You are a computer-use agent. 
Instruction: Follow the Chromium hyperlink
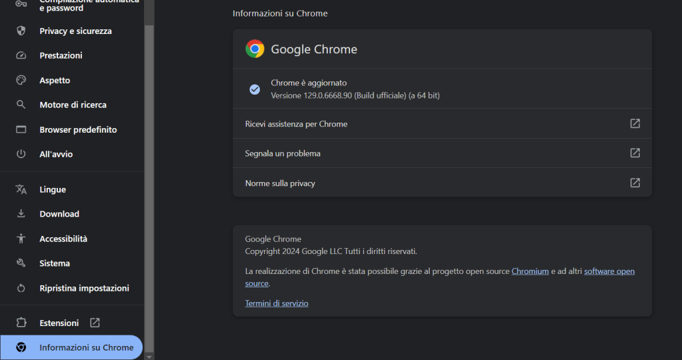pos(530,271)
